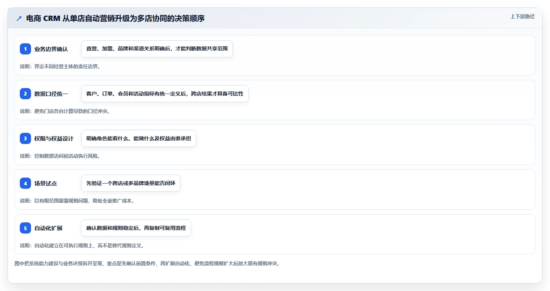Click the note 说明:控制数据访问和活动执行风险。
Viewport: 550px width, 291px height.
[60, 156]
